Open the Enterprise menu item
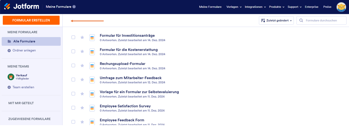349x131 pixels. pos(312,7)
